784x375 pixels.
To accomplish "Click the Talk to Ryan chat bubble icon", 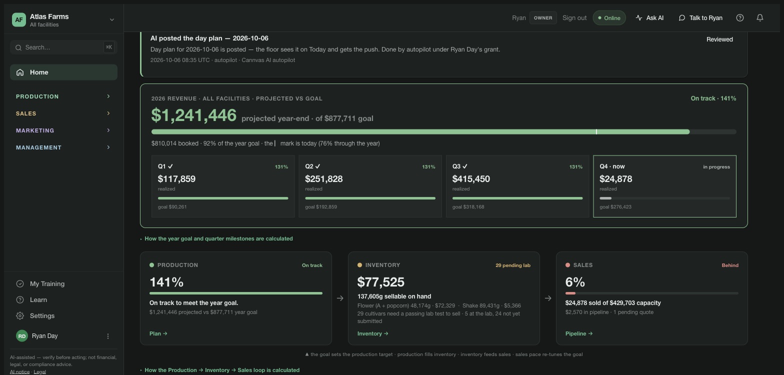I will click(x=682, y=18).
